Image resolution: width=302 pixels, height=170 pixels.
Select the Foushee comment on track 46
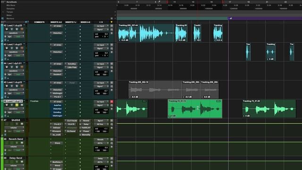tap(34, 101)
